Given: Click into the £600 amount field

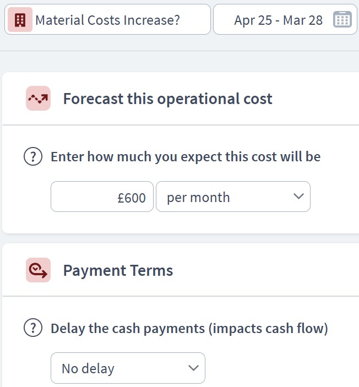Looking at the screenshot, I should click(102, 197).
